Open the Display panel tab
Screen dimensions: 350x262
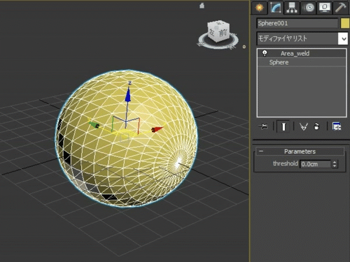pos(324,8)
